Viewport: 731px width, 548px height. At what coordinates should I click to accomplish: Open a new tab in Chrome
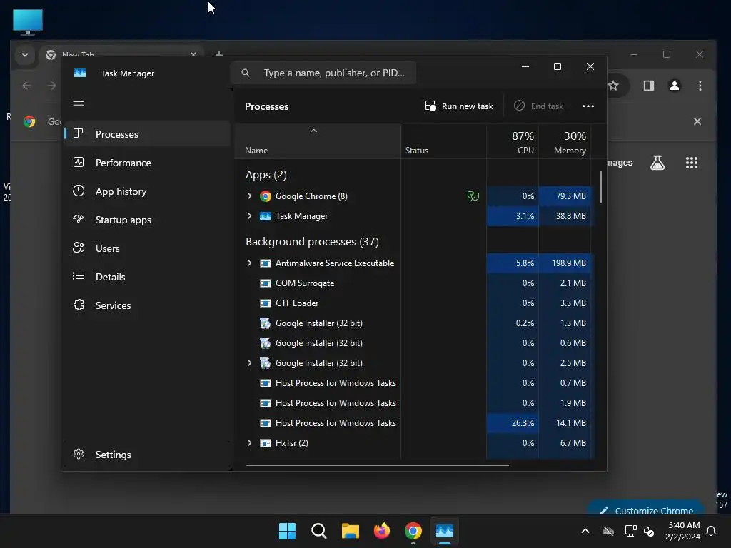click(x=218, y=54)
